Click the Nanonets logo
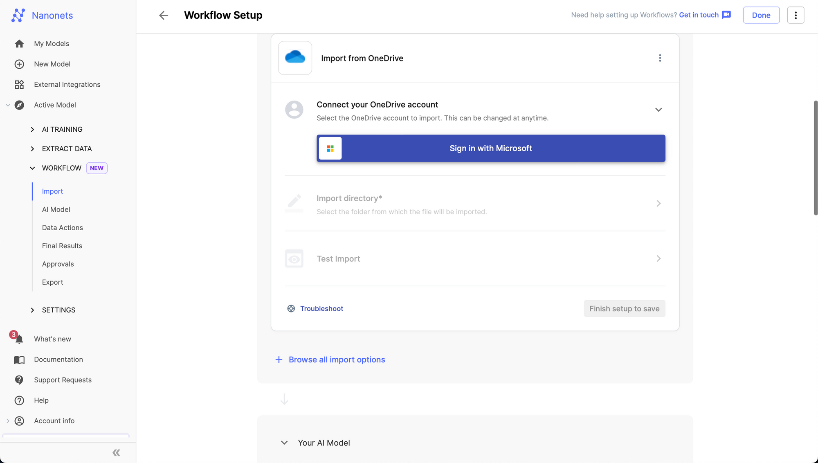The width and height of the screenshot is (818, 463). pos(18,15)
